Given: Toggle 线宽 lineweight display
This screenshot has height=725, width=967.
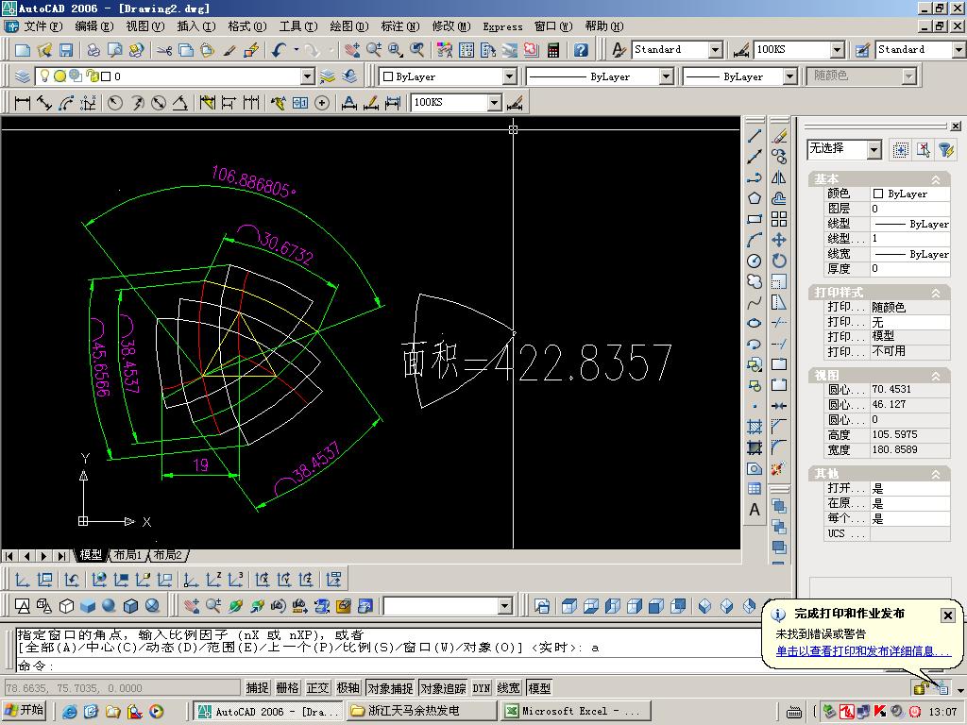Looking at the screenshot, I should point(508,688).
